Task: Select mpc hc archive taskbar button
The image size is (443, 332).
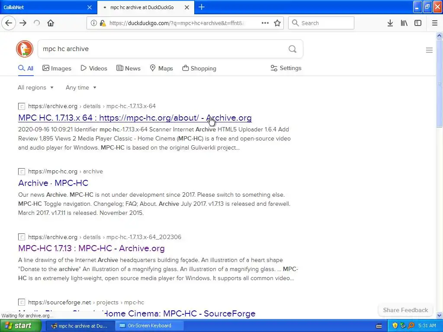Action: [x=80, y=326]
